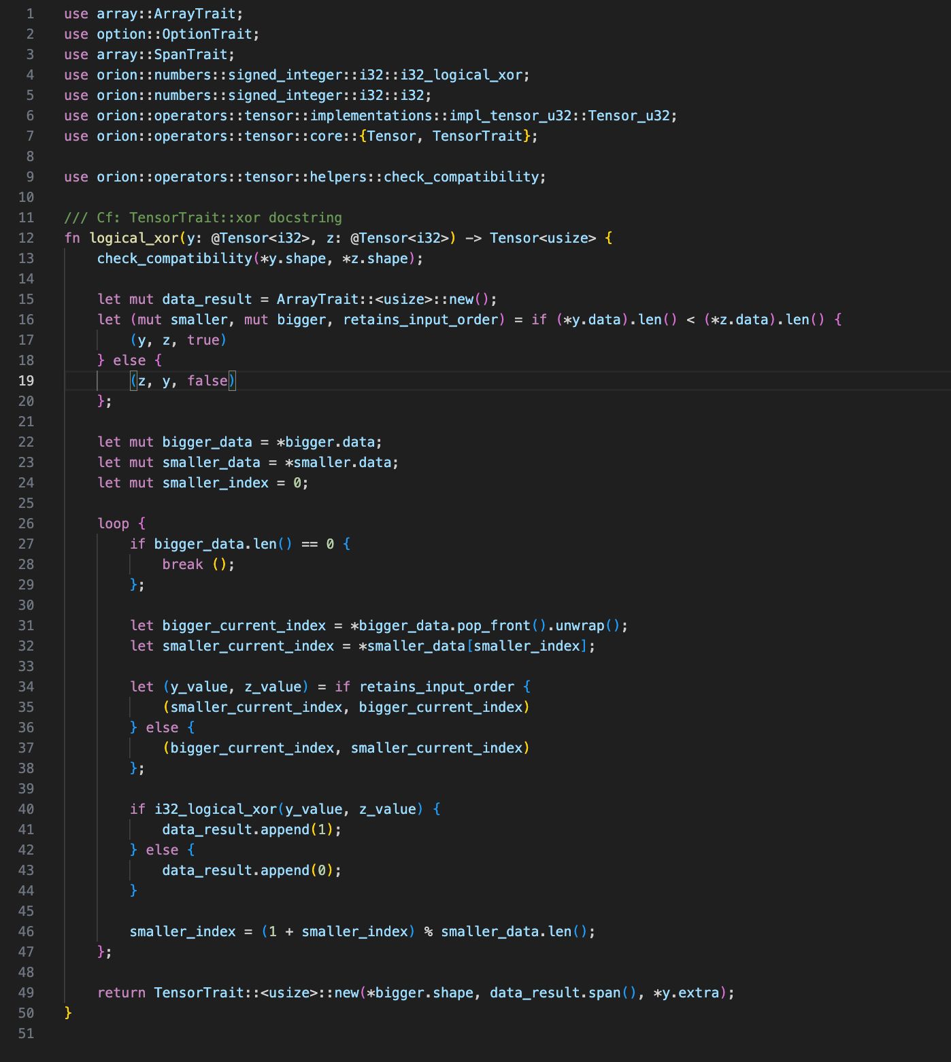Click 'y_value' in the tuple on line 34
This screenshot has height=1062, width=951.
(199, 687)
